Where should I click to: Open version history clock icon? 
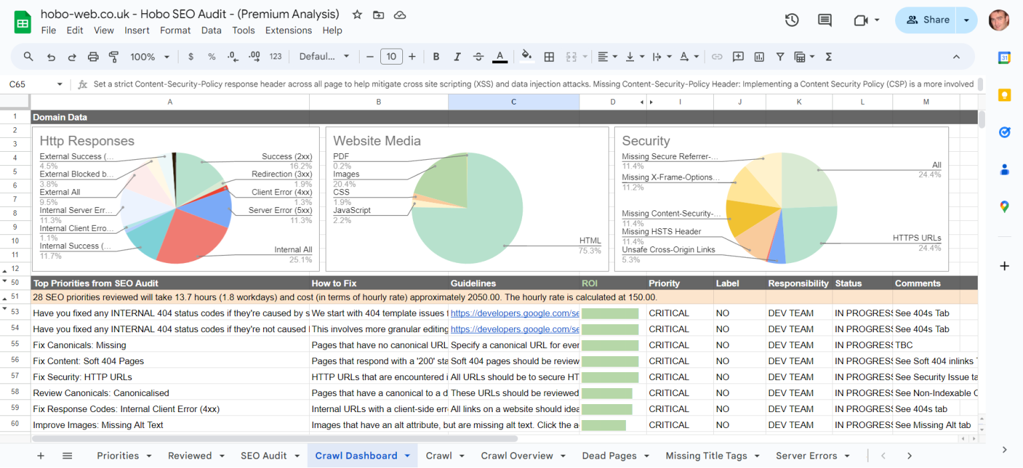pos(791,20)
